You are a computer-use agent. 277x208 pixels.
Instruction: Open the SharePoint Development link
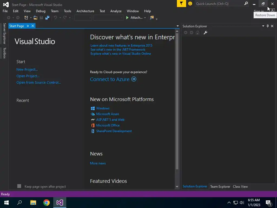tap(114, 131)
